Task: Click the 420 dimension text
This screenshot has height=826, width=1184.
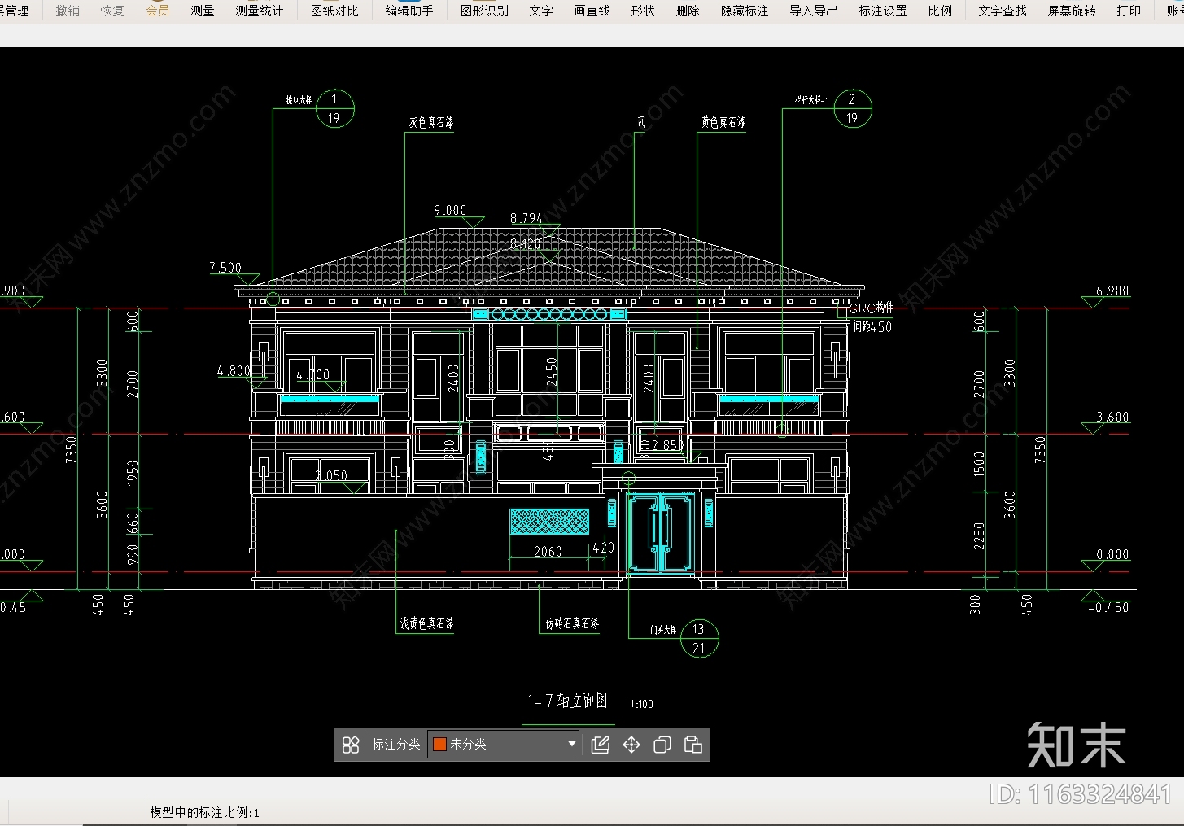Action: click(603, 548)
